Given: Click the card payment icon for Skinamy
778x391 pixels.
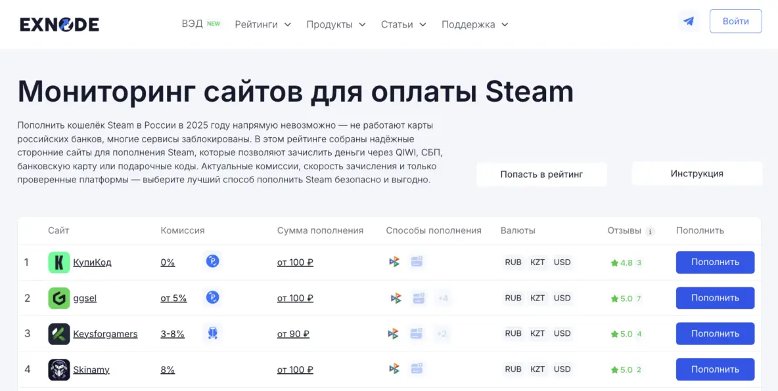Looking at the screenshot, I should pos(416,369).
